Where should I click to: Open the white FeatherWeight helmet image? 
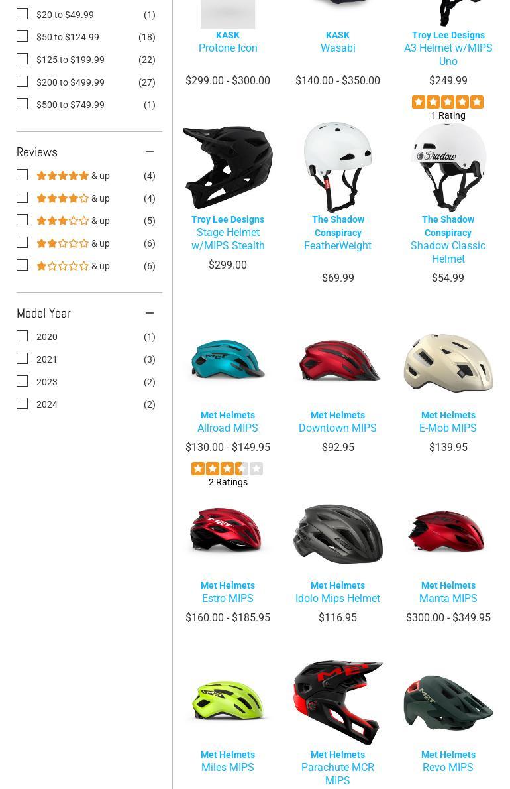coord(338,166)
